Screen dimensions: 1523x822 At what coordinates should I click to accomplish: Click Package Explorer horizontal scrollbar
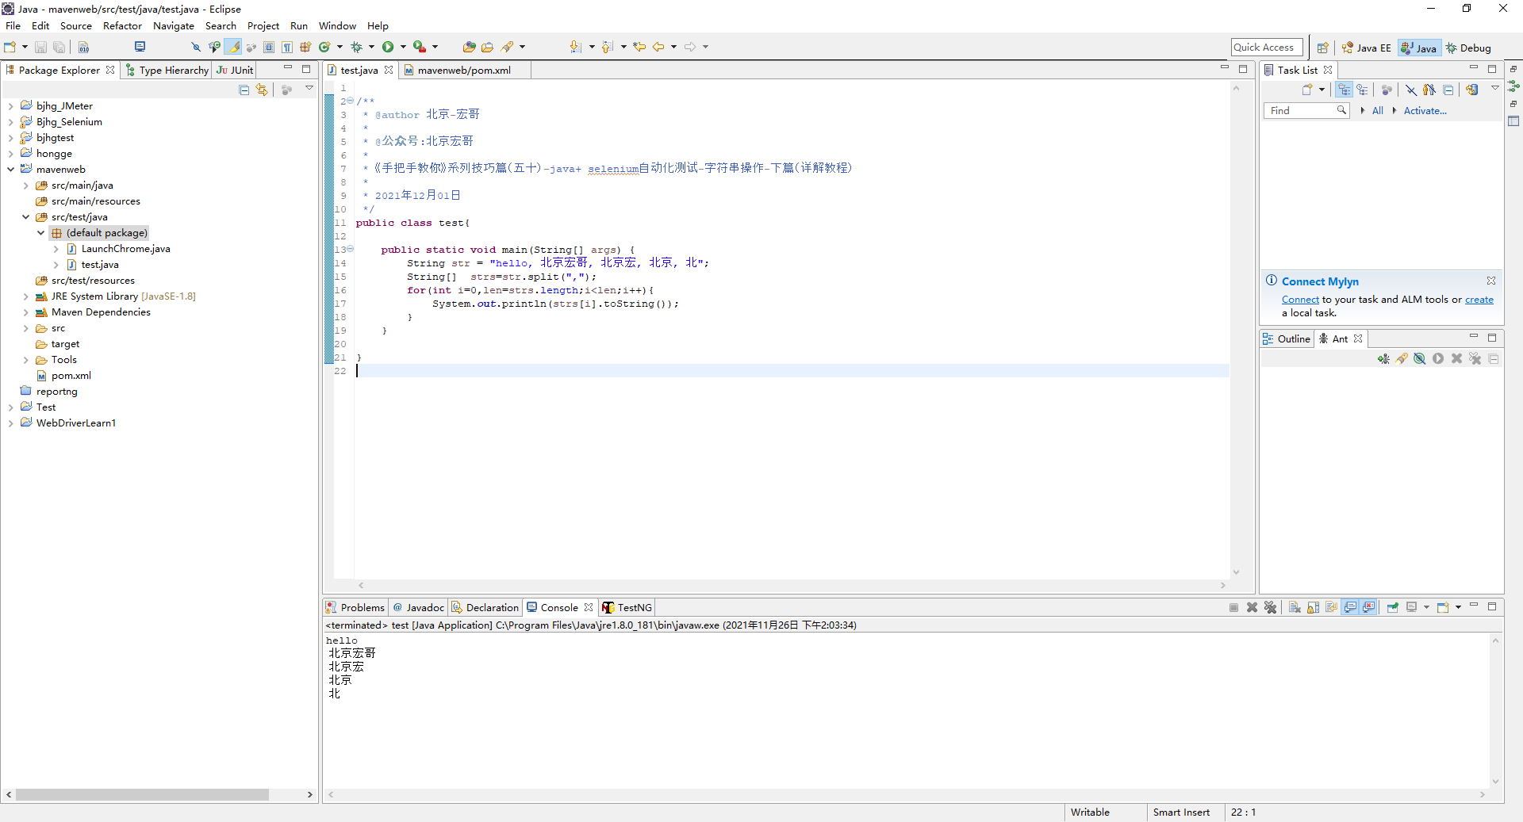[142, 794]
